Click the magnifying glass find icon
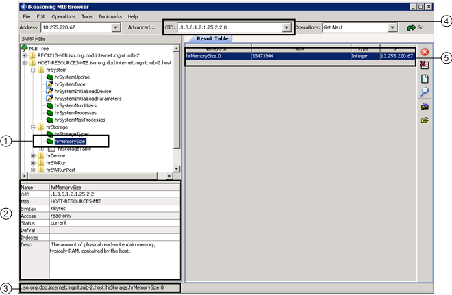452x295 pixels. 425,92
